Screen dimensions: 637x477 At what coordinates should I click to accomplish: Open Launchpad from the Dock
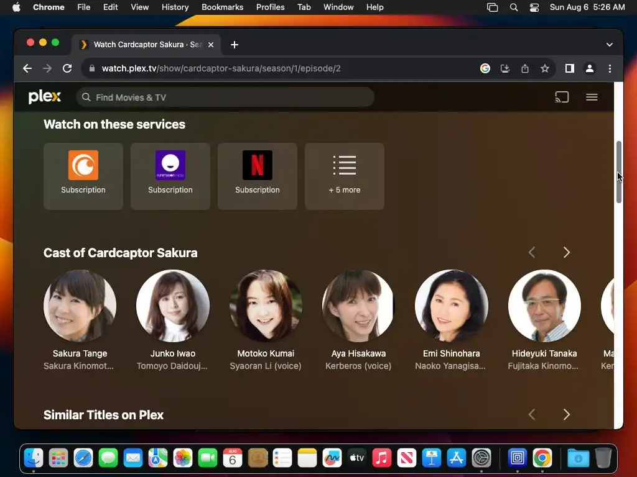(x=58, y=458)
